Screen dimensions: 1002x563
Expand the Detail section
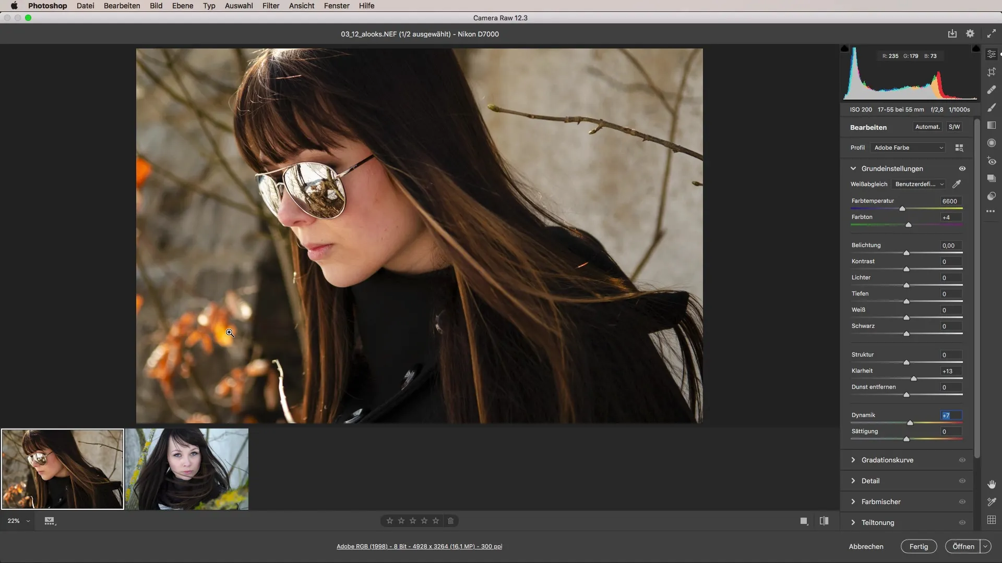[853, 481]
